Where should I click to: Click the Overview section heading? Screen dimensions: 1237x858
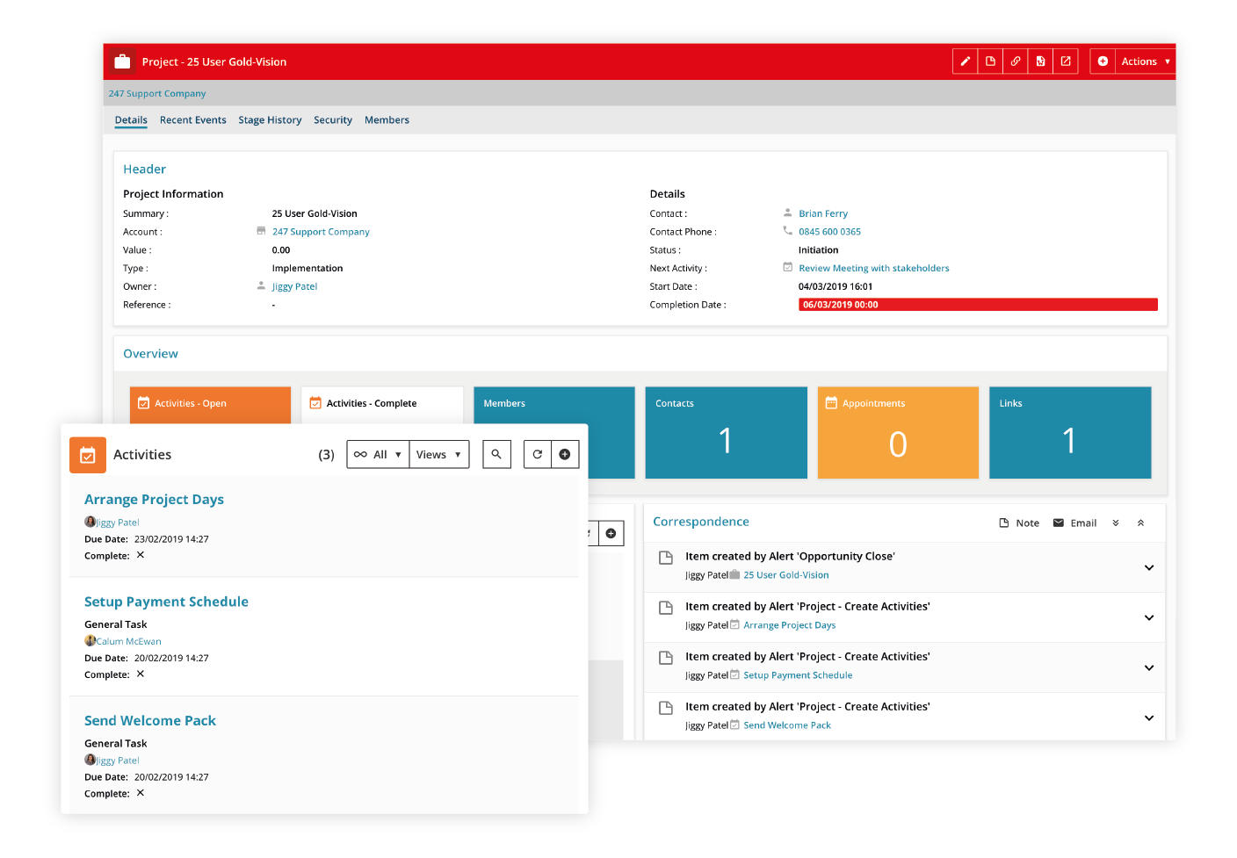(x=150, y=354)
